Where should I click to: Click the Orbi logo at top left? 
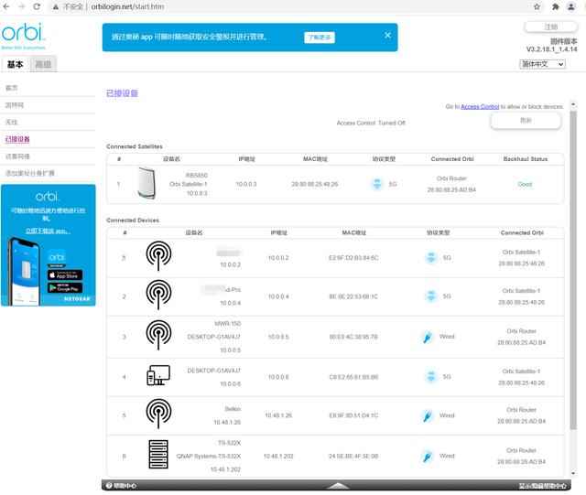coord(23,34)
